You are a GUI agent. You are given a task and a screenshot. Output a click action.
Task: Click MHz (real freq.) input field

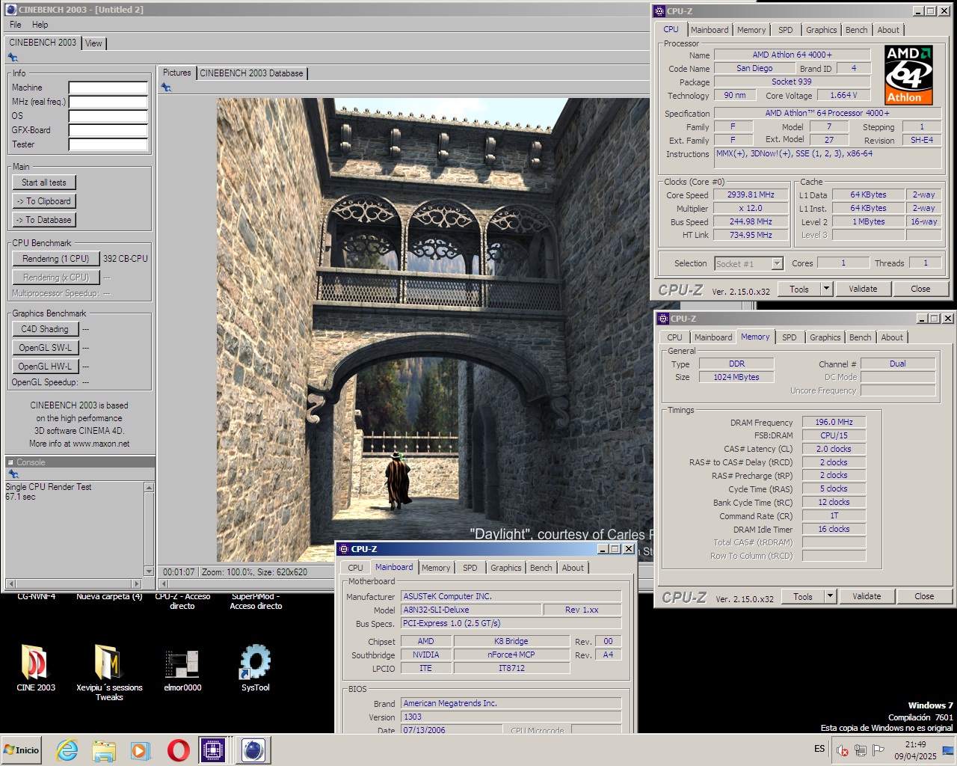(108, 102)
